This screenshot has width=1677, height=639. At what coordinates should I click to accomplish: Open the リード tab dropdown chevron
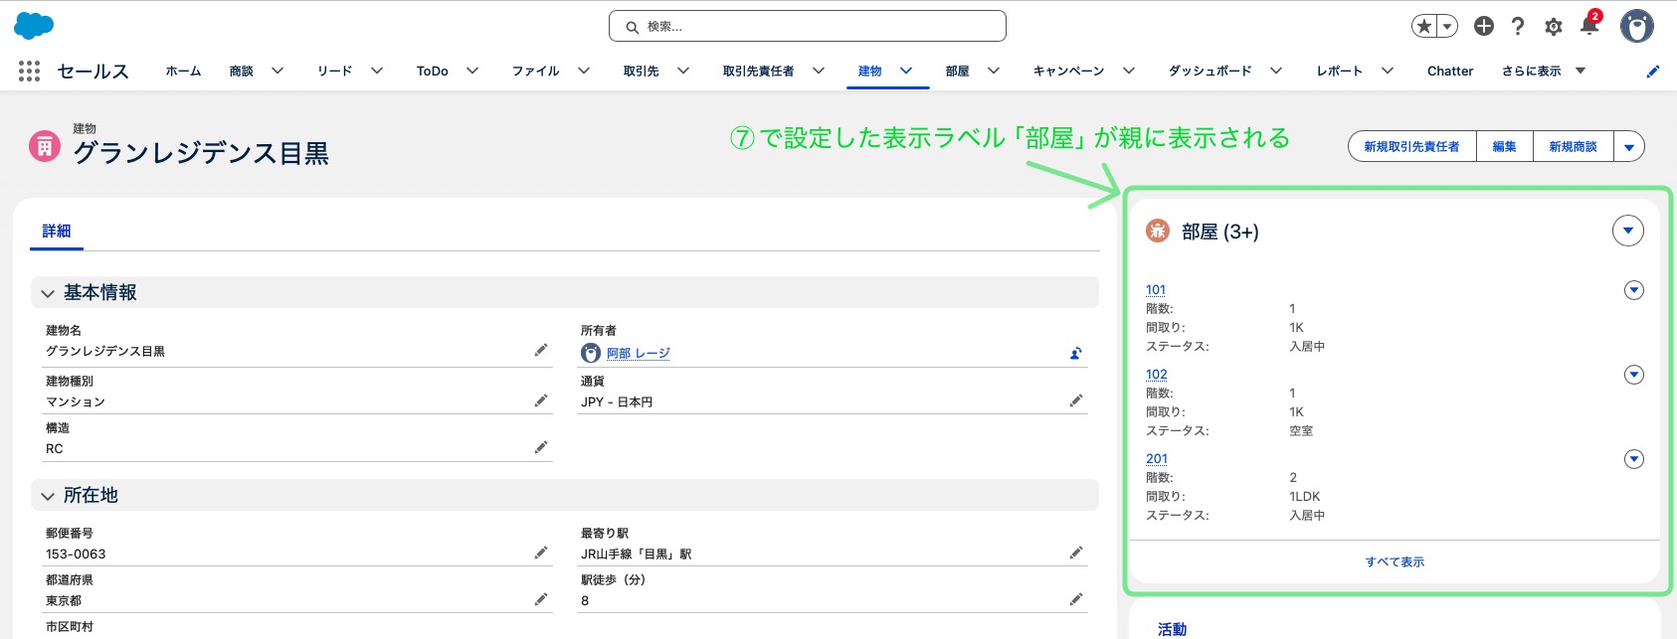377,71
